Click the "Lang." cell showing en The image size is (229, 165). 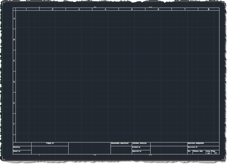208,152
